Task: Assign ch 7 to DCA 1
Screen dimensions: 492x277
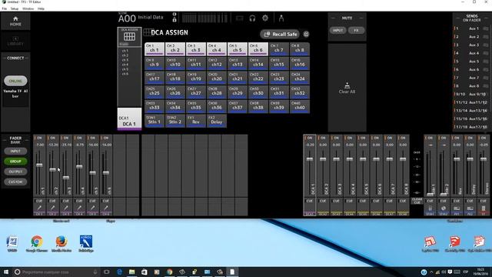Action: coord(278,48)
